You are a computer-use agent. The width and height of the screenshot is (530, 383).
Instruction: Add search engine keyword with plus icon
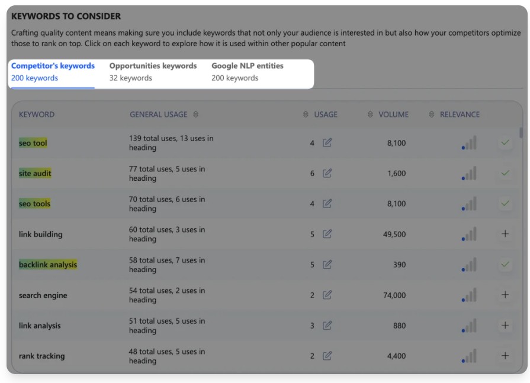pos(505,295)
